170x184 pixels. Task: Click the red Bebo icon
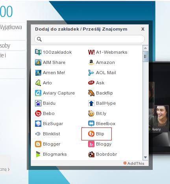(38, 113)
